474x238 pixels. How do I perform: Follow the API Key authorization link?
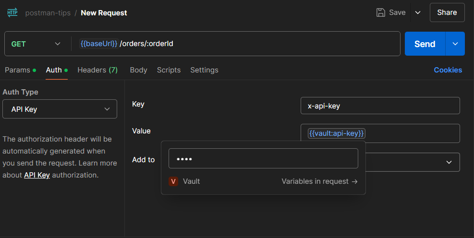(37, 175)
